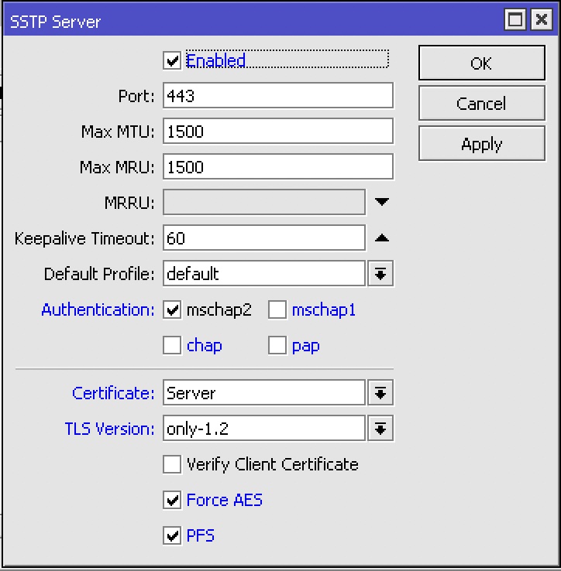Click Apply to save settings
Screen dimensions: 561x571
[x=481, y=144]
